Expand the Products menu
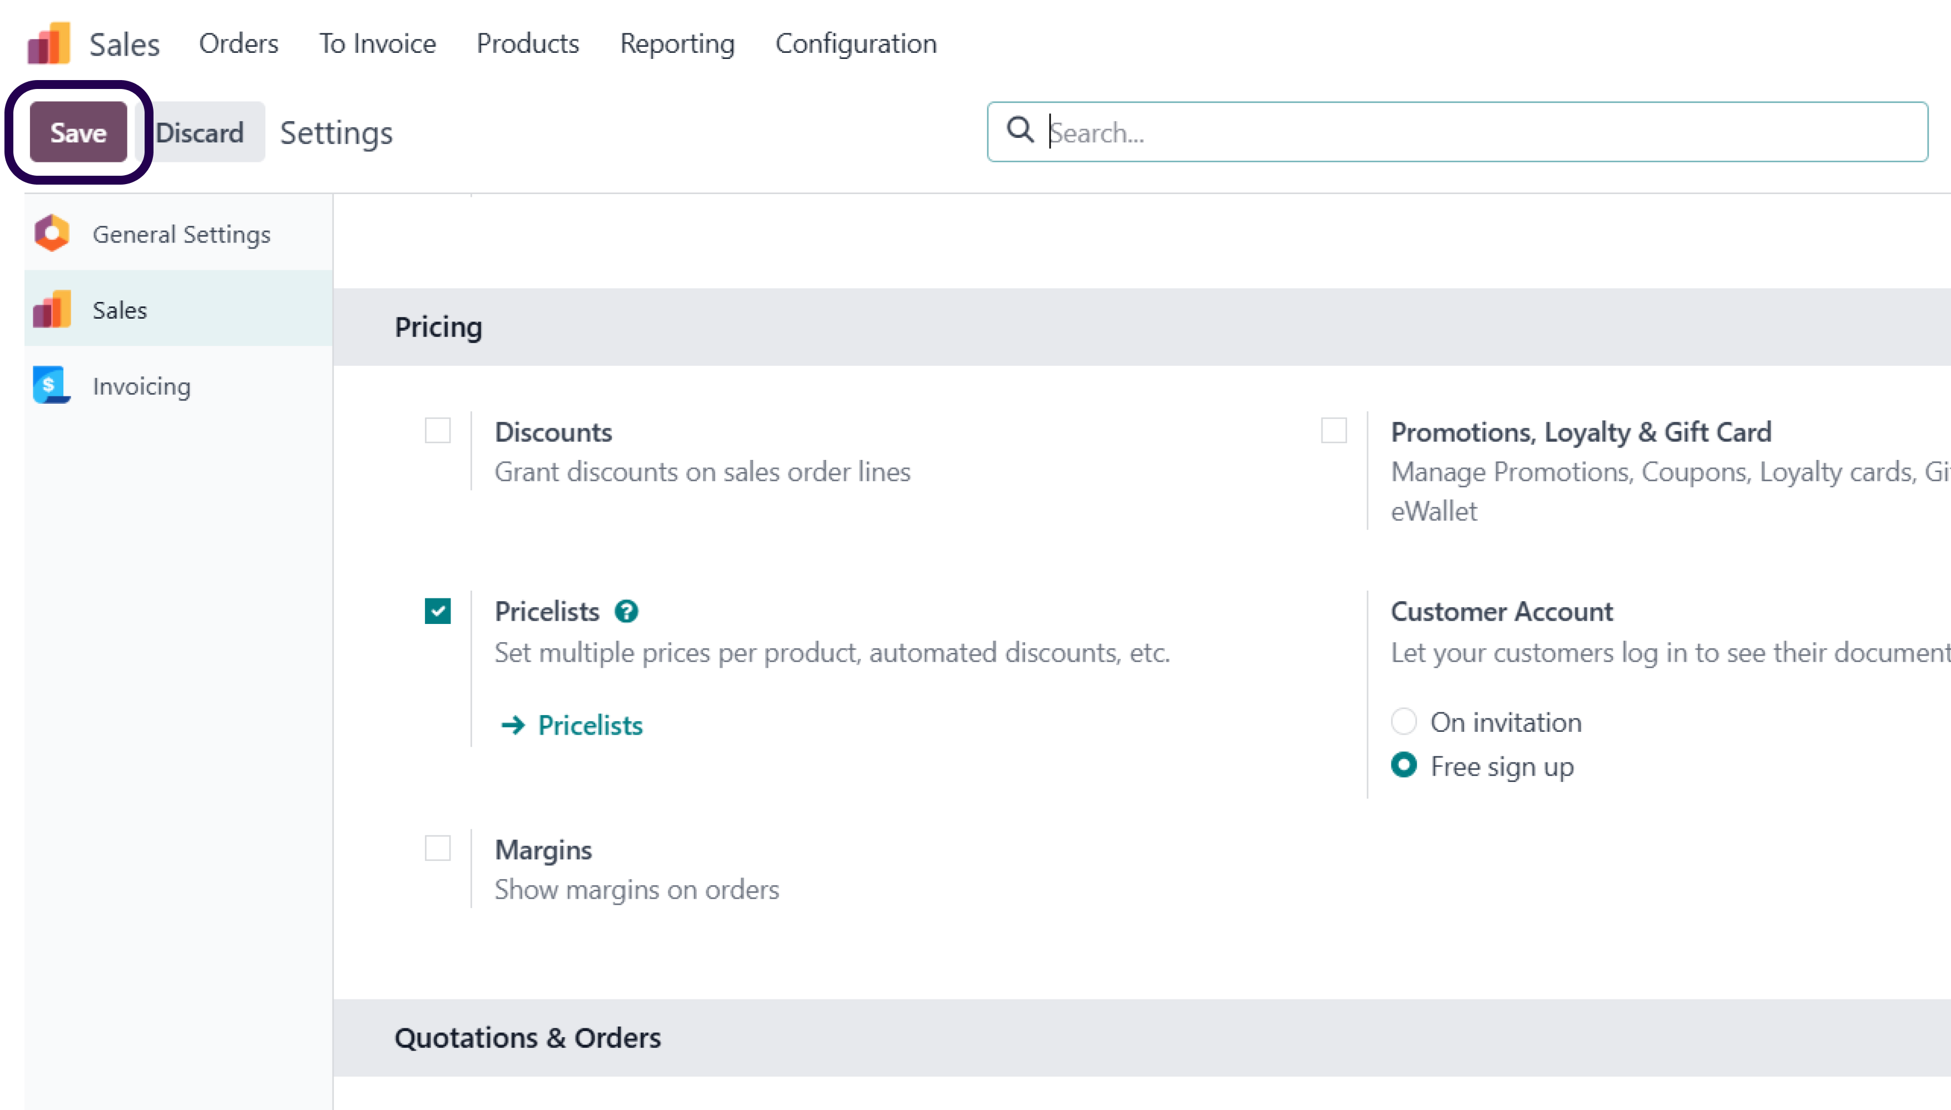 (528, 43)
